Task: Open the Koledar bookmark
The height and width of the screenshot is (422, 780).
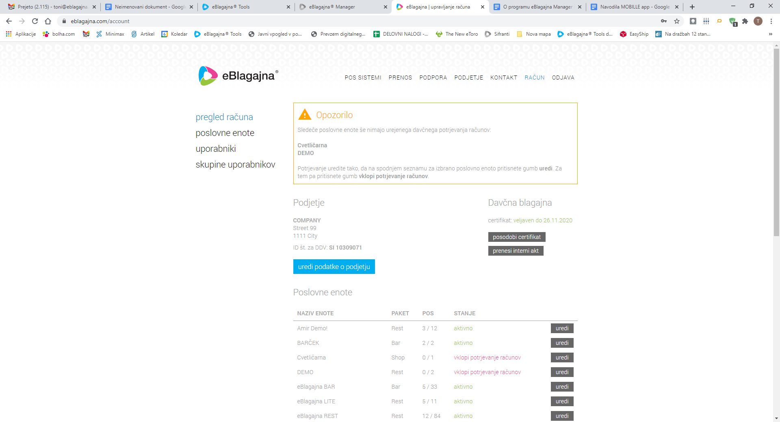Action: point(174,34)
